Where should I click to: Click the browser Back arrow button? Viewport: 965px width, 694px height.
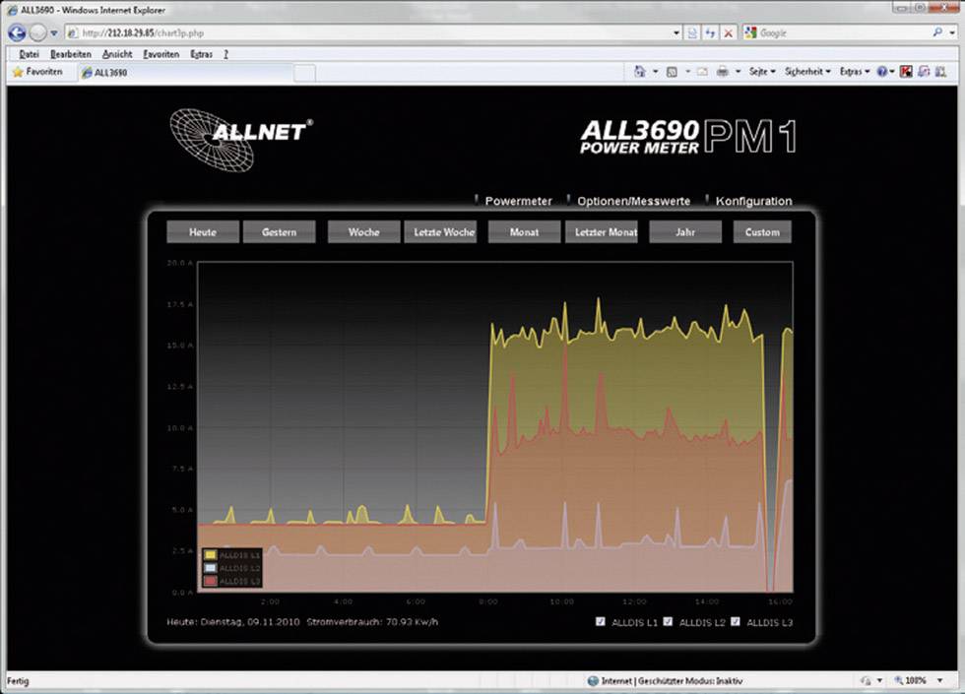coord(18,32)
